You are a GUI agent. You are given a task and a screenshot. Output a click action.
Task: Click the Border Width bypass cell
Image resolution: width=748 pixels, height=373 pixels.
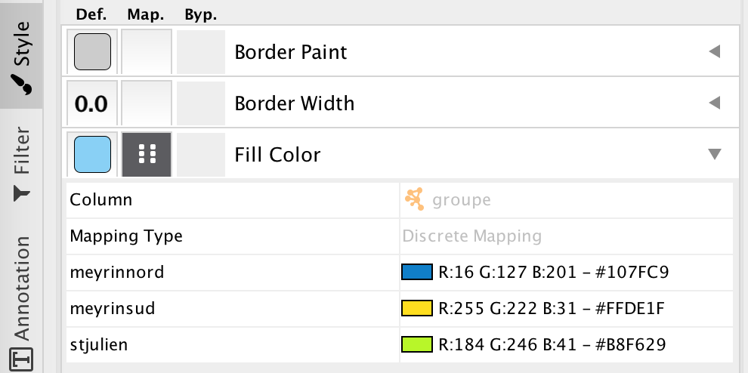(x=201, y=103)
